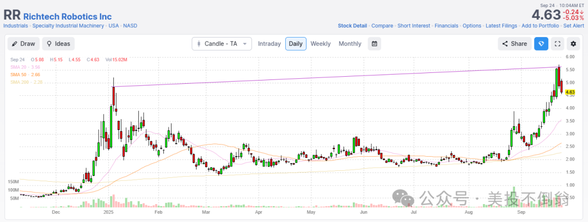
Task: Click the SMA 50 indicator label
Action: 25,75
